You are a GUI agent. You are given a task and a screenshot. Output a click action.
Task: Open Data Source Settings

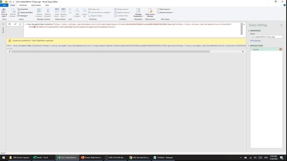(150, 13)
